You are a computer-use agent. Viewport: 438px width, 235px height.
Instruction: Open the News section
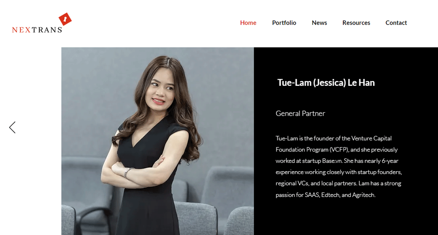tap(319, 23)
